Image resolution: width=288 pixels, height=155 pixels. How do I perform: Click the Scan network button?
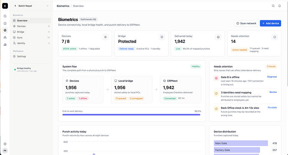click(246, 23)
